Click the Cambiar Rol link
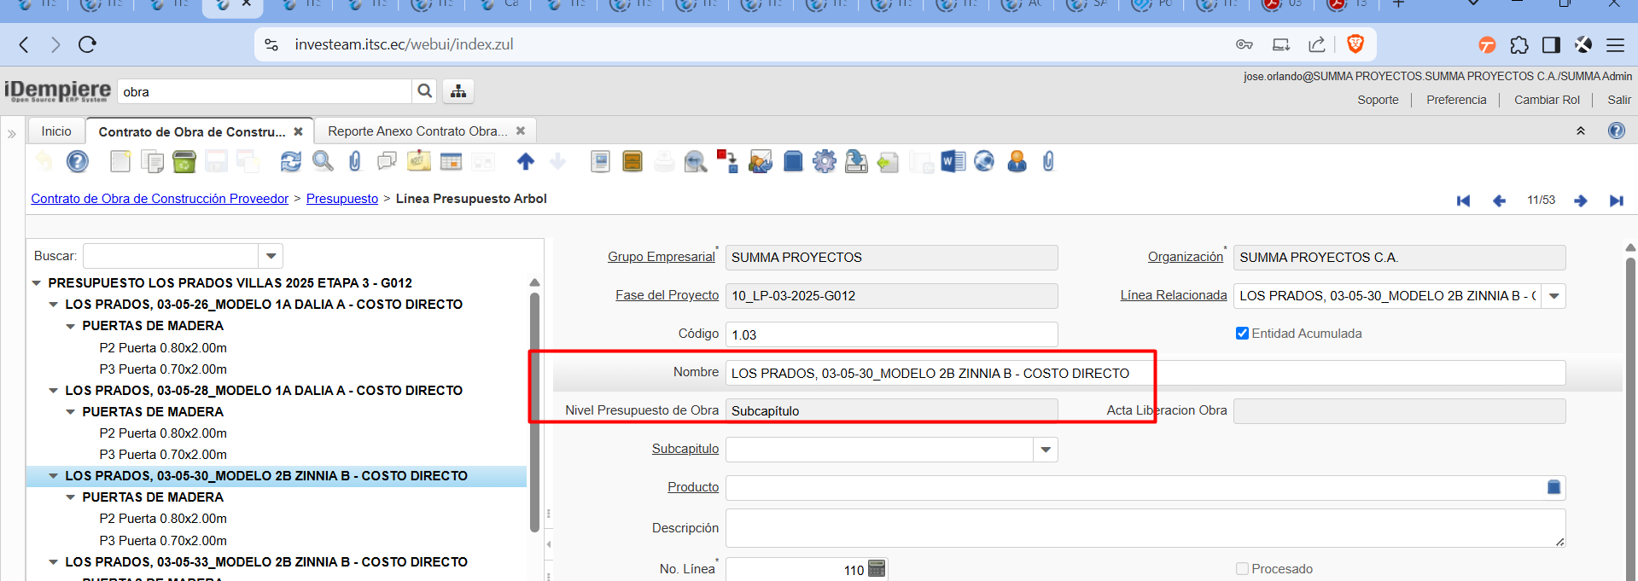This screenshot has height=581, width=1638. pos(1546,100)
